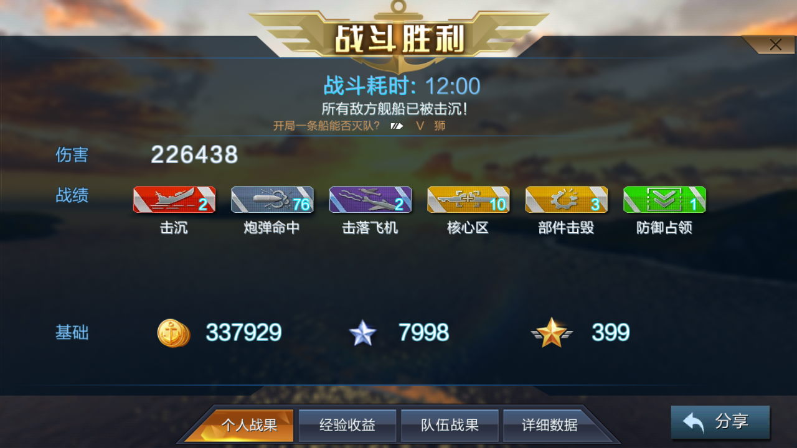Click the purple 击落飞机 aircraft badge

click(x=370, y=200)
